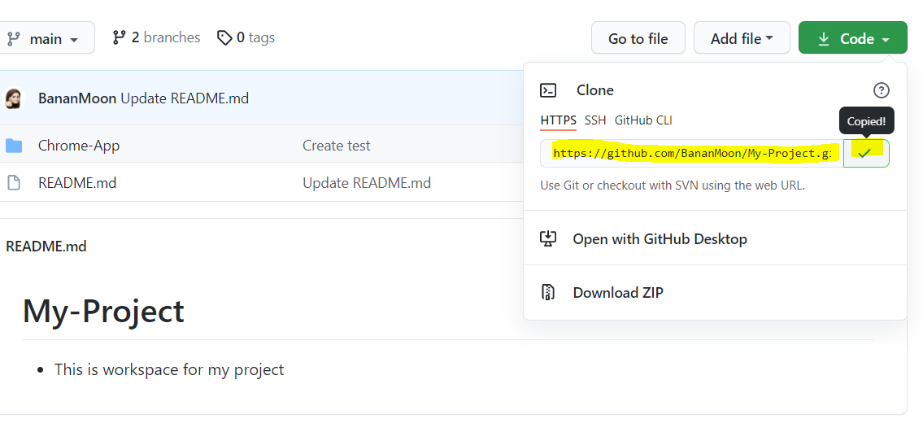Image resolution: width=923 pixels, height=445 pixels.
Task: Click the Open with GitHub Desktop icon
Action: 548,238
